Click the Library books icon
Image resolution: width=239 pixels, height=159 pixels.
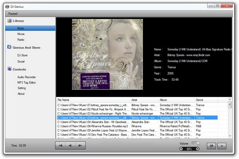[x=9, y=21]
